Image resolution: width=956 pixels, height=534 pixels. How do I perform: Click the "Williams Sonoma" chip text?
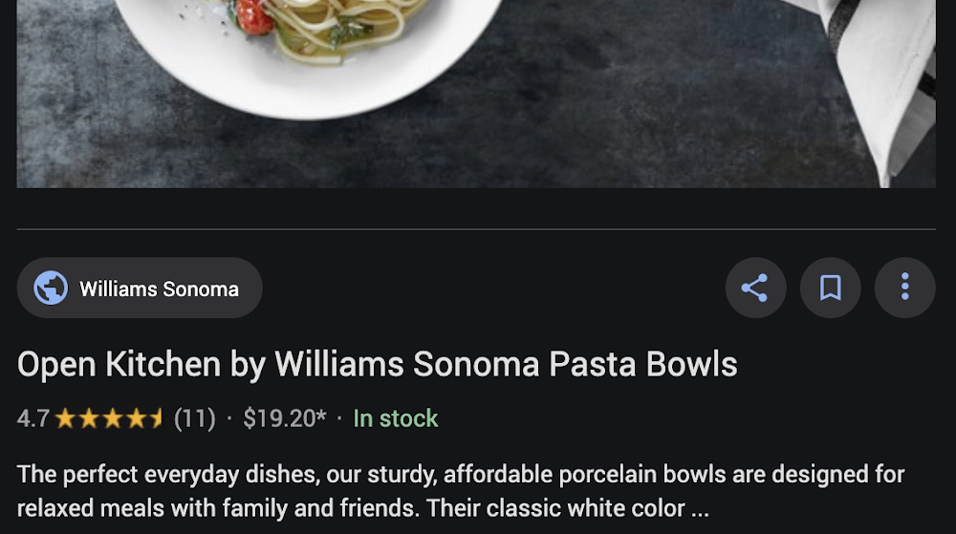click(159, 288)
